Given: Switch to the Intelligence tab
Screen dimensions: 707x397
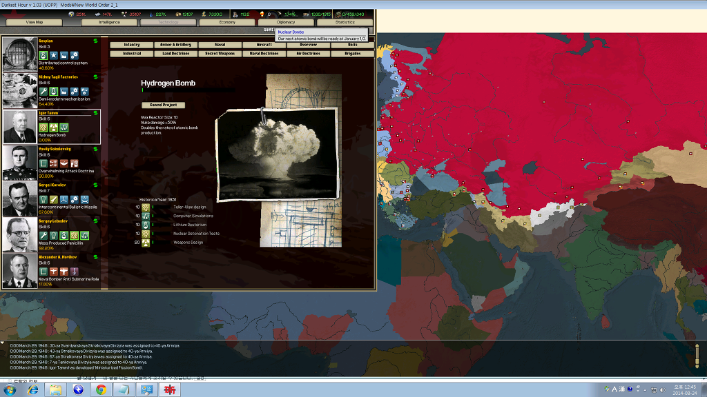Looking at the screenshot, I should tap(109, 22).
